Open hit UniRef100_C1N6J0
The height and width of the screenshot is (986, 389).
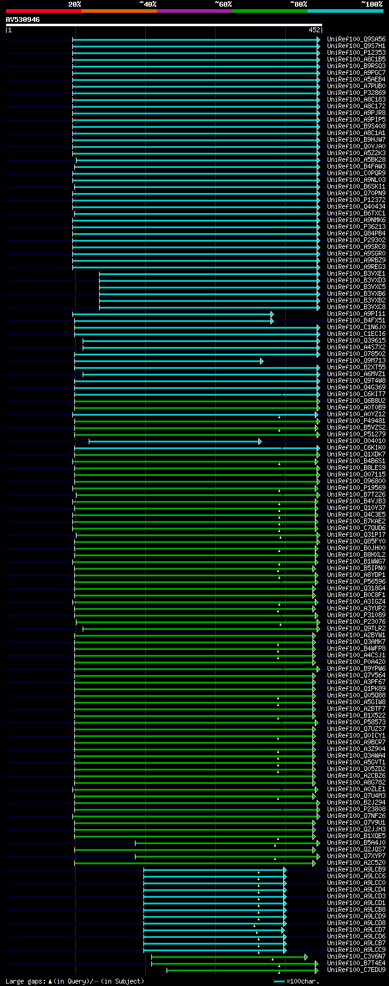coord(356,327)
